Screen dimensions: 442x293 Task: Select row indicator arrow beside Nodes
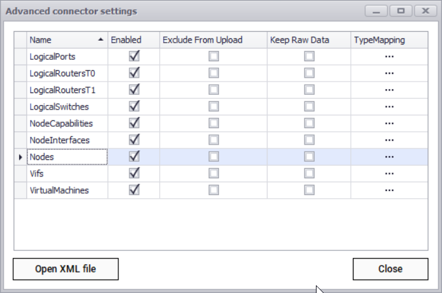20,156
